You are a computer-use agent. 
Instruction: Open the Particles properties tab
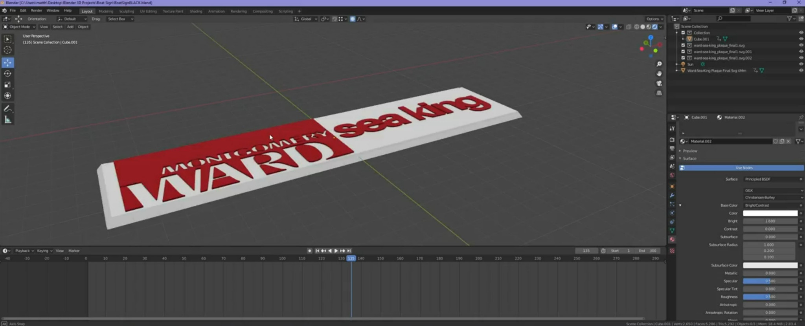click(x=672, y=204)
